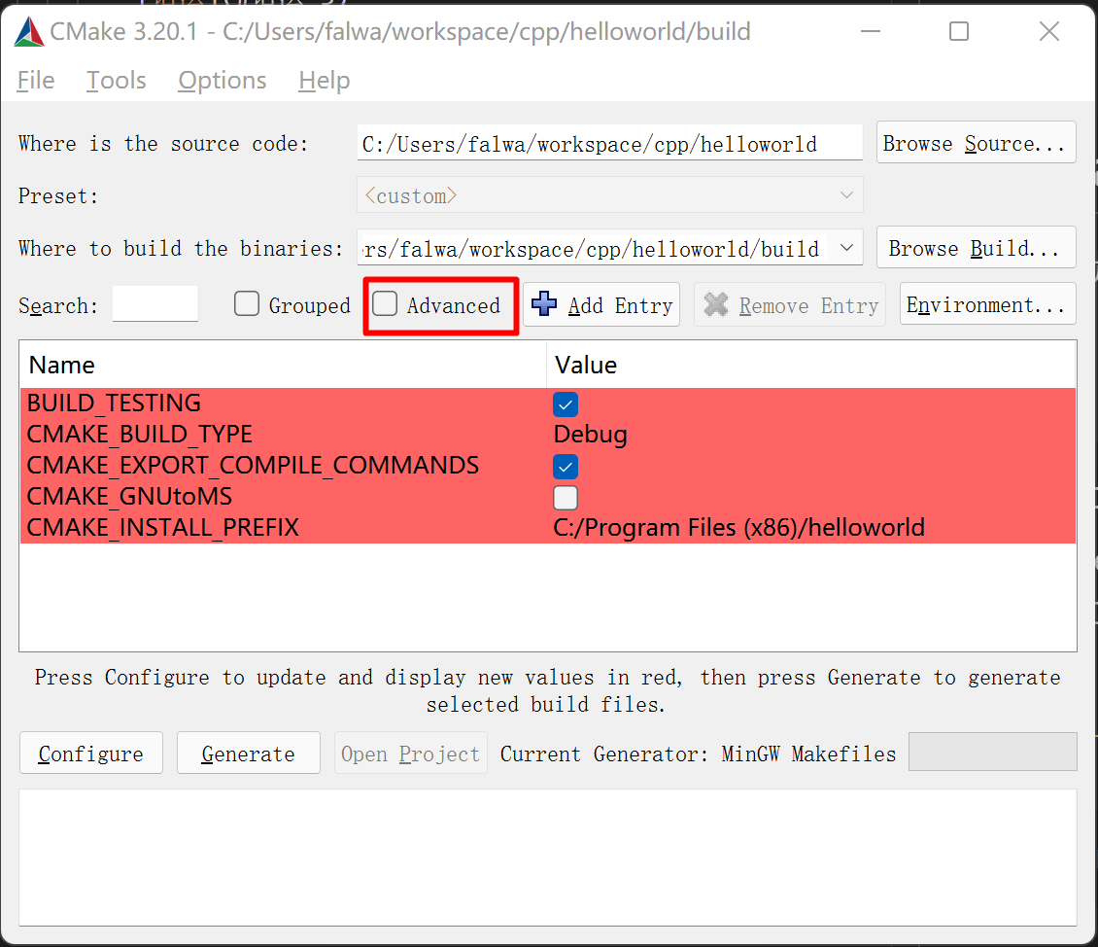
Task: Open the Tools menu
Action: [x=116, y=81]
